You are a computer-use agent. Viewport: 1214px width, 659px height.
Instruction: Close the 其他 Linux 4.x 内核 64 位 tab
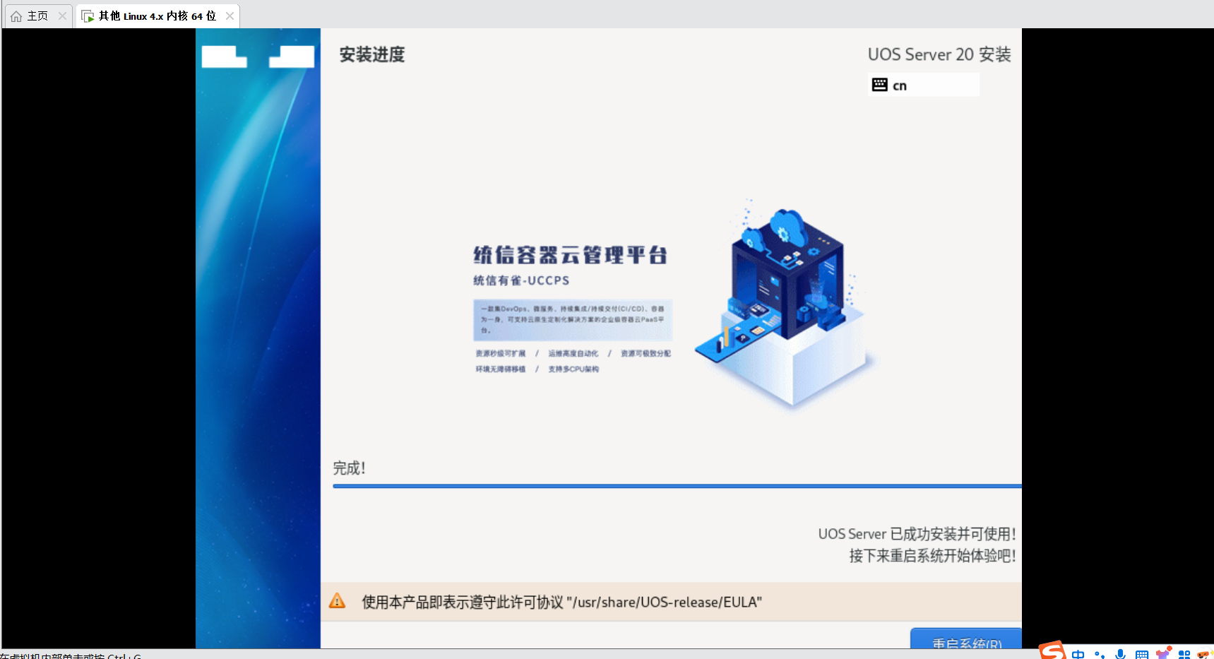(230, 16)
